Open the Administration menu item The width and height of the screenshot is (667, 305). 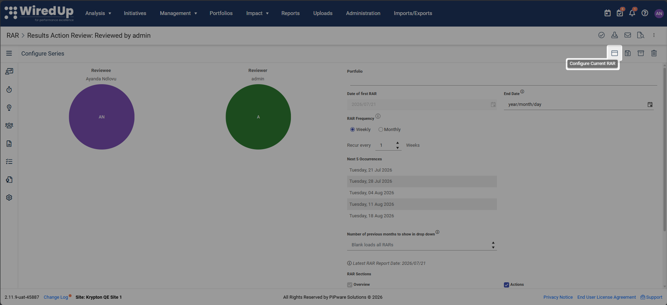tap(363, 13)
